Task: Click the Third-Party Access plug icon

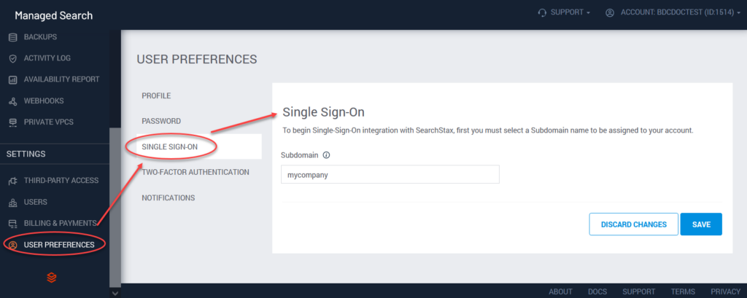Action: click(13, 181)
